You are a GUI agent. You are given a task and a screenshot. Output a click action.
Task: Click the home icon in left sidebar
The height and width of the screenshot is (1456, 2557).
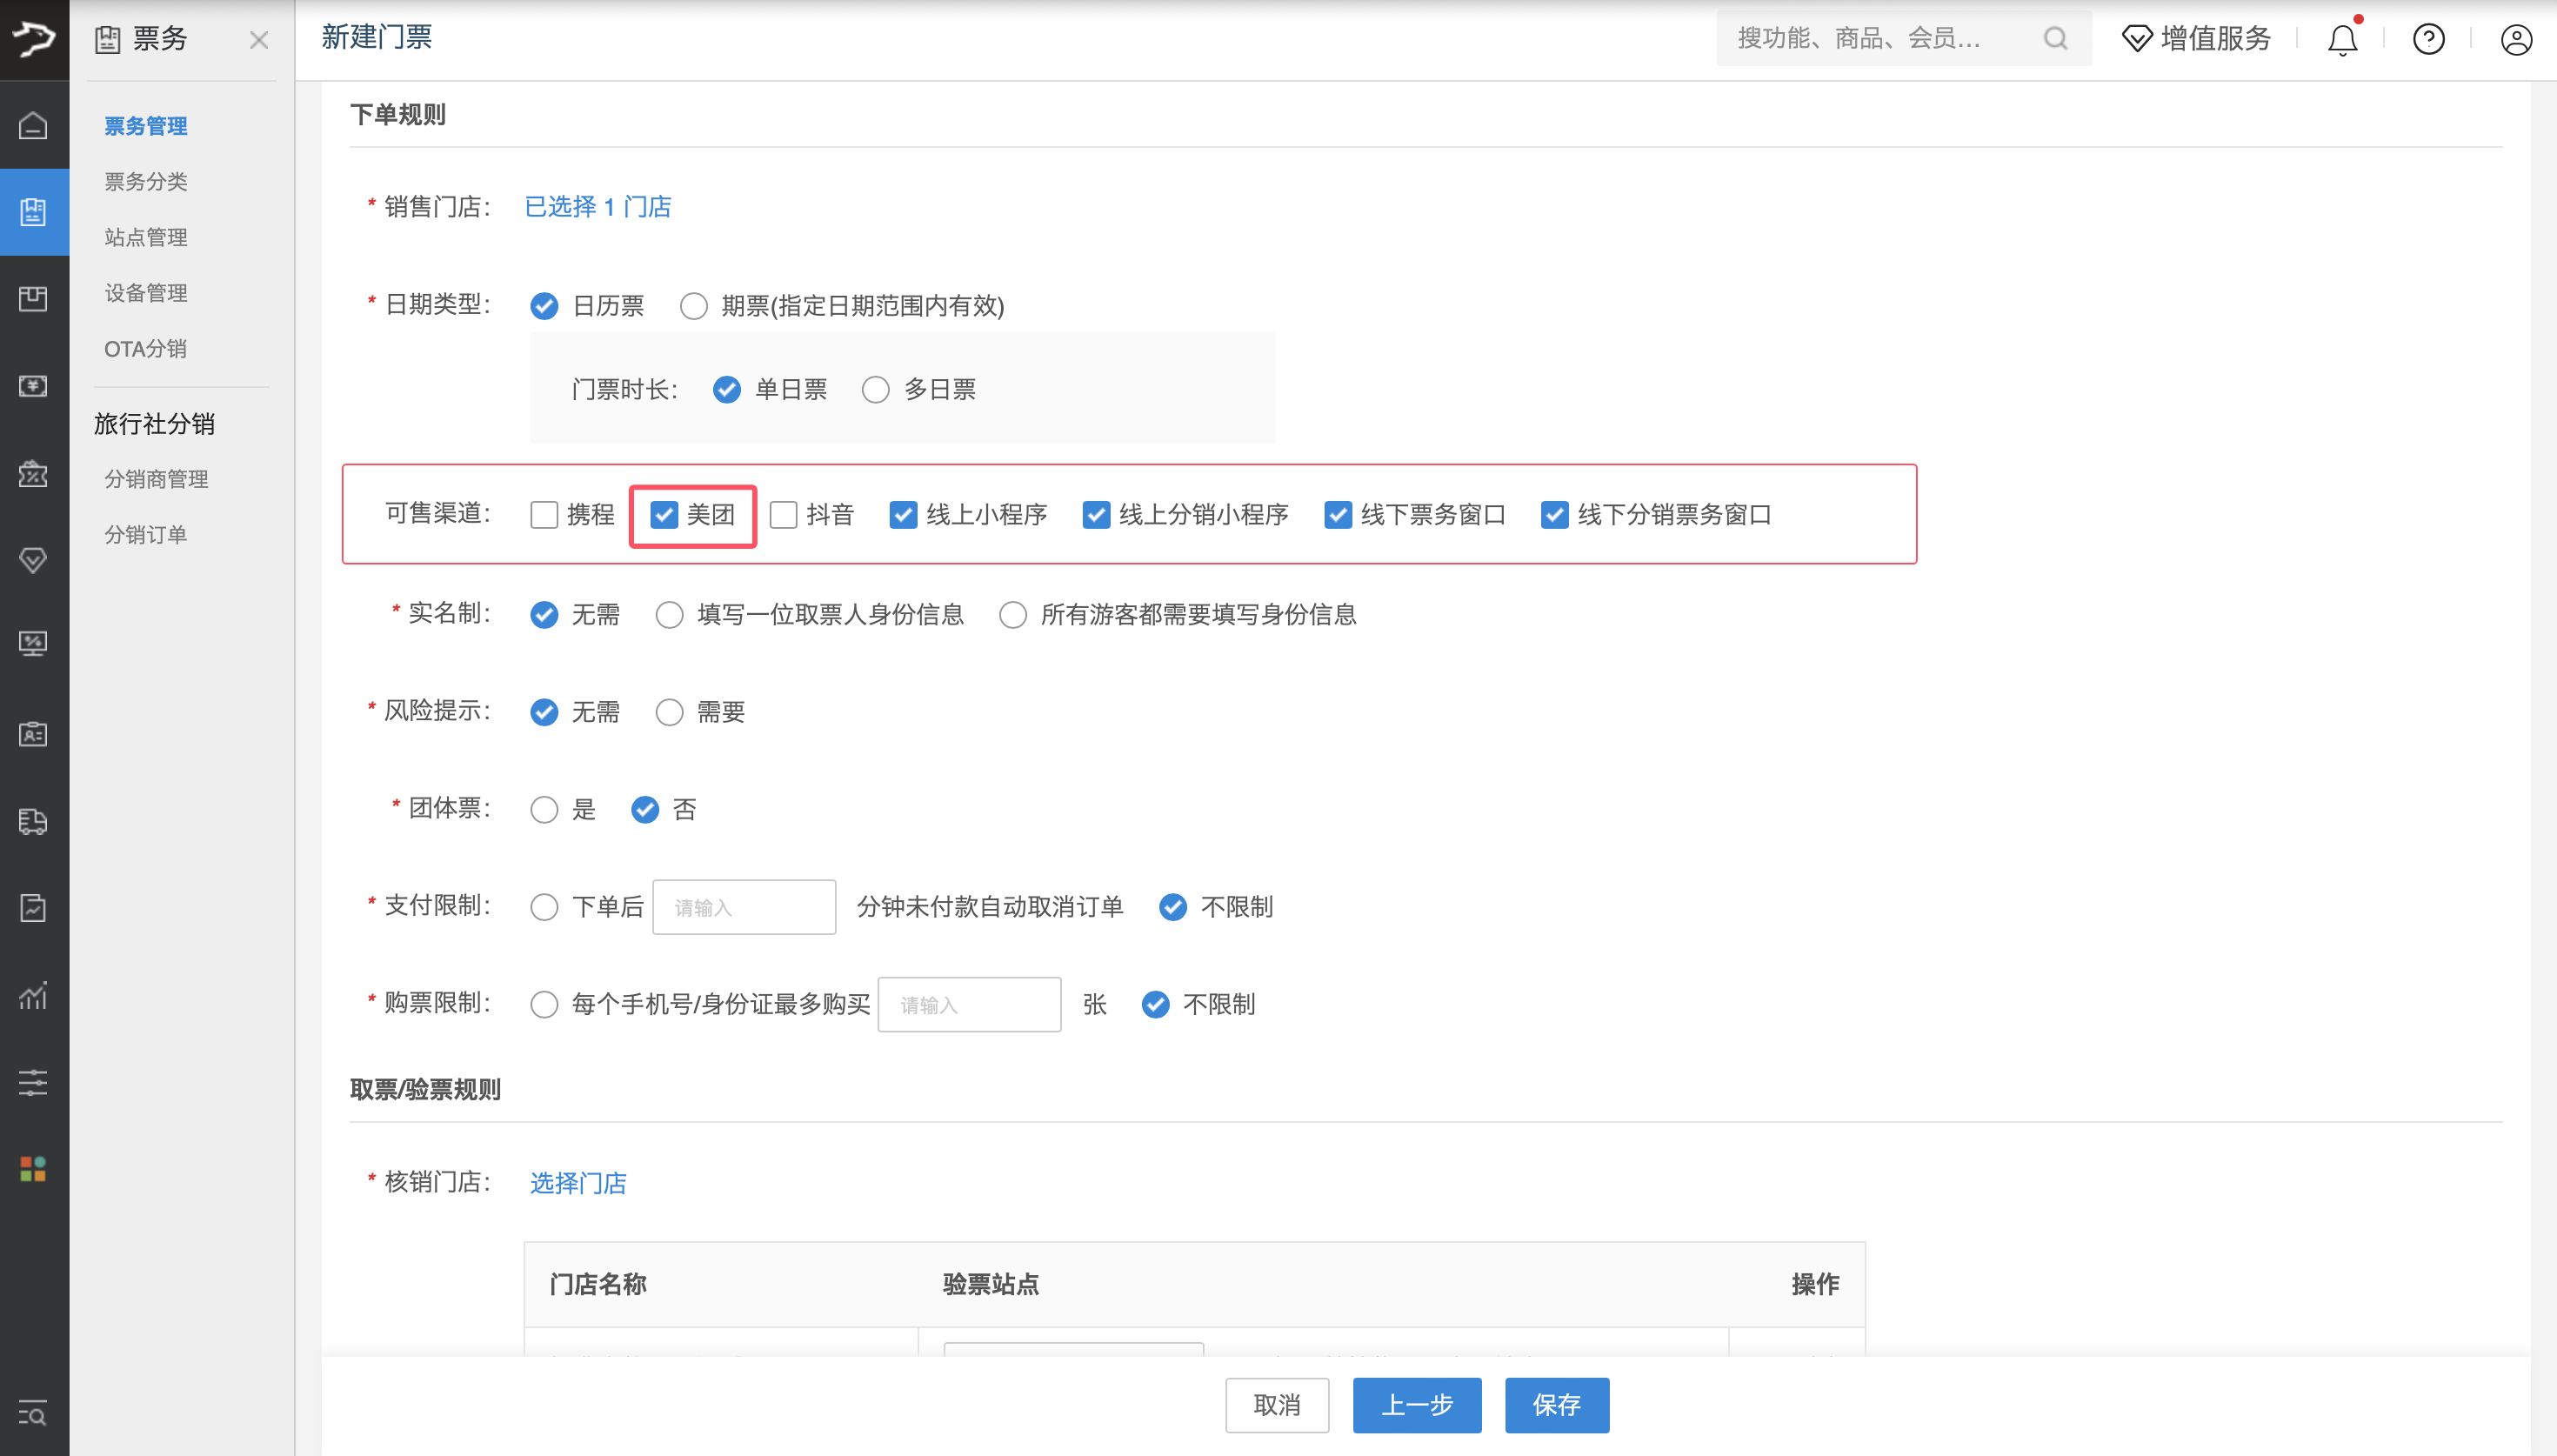coord(33,125)
